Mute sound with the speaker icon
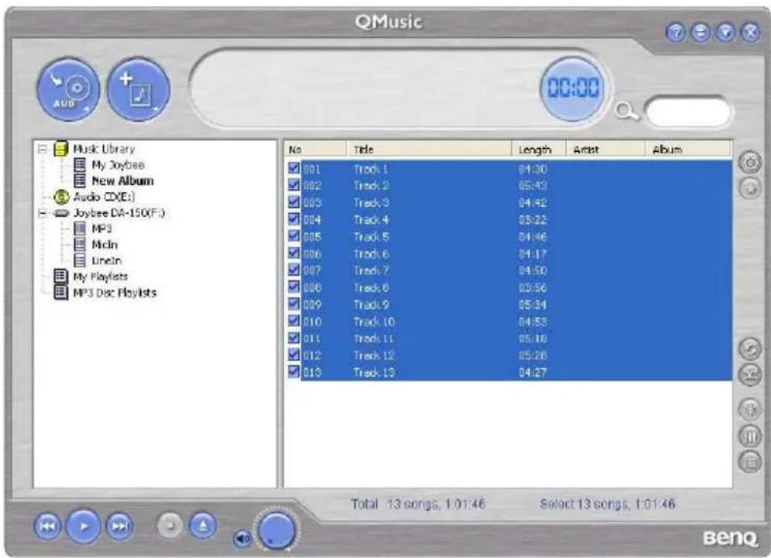Image resolution: width=771 pixels, height=558 pixels. pyautogui.click(x=242, y=539)
